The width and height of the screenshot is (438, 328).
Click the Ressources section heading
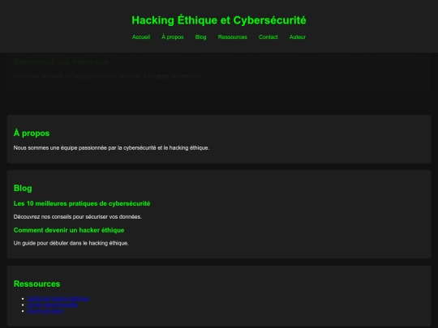click(x=36, y=283)
